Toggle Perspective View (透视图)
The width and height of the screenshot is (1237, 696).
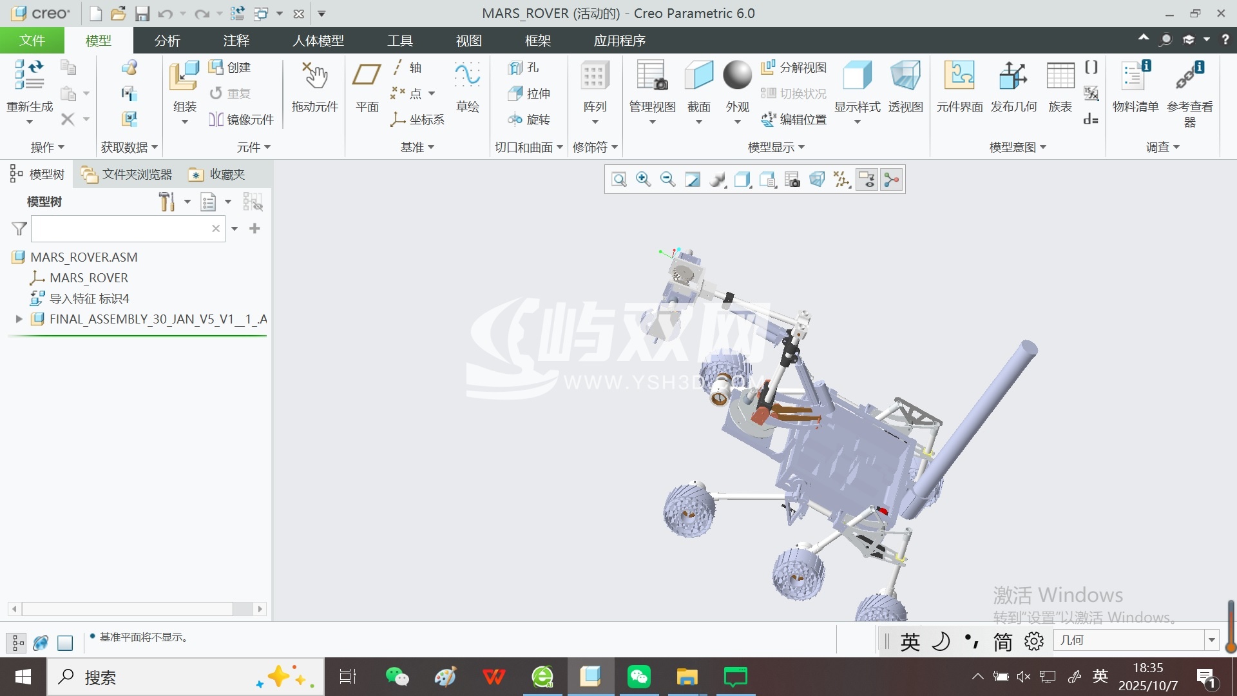905,86
